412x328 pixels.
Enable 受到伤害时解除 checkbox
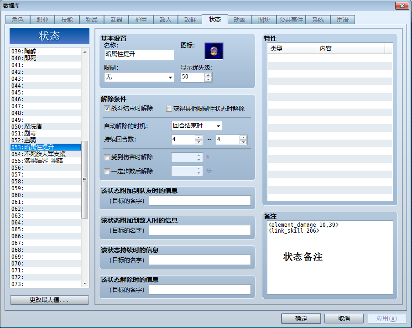tap(107, 157)
